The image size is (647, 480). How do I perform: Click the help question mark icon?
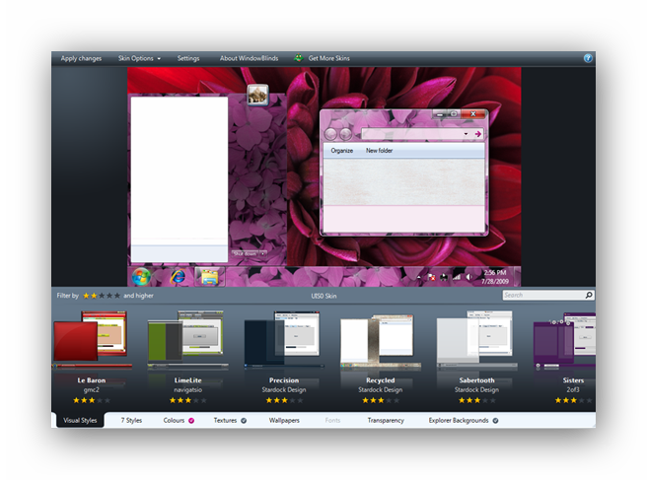(588, 58)
